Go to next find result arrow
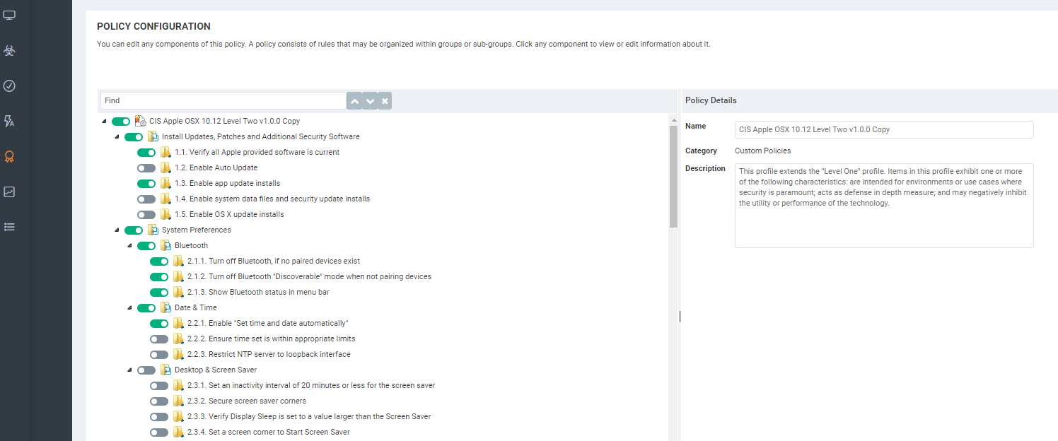Viewport: 1058px width, 441px height. (x=370, y=101)
